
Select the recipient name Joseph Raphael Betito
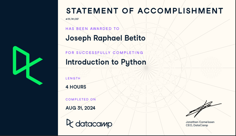(x=106, y=38)
